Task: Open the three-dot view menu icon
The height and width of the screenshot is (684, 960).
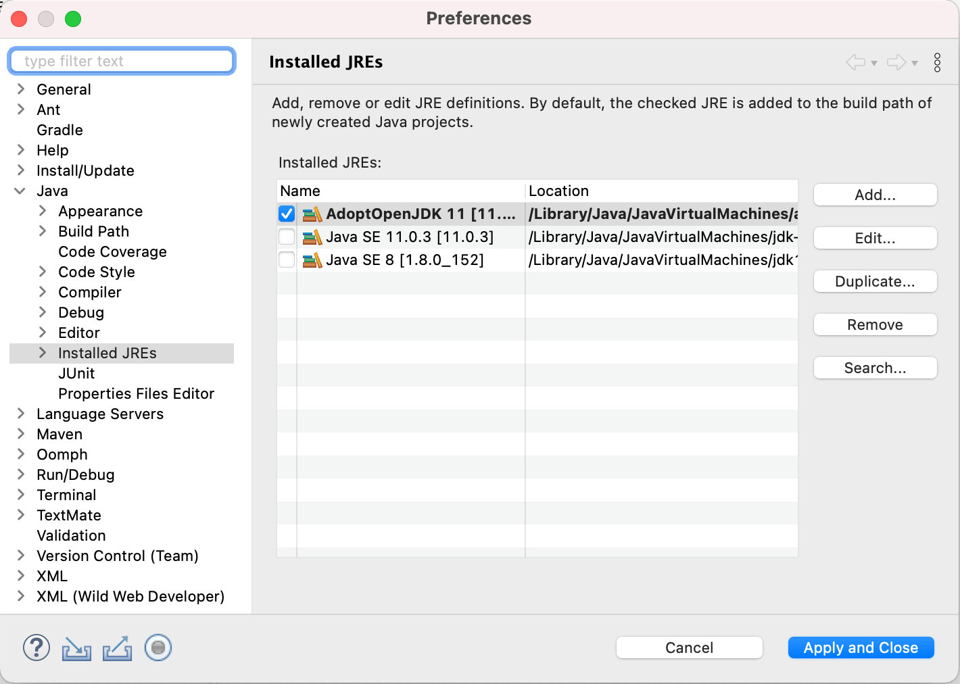Action: 937,63
